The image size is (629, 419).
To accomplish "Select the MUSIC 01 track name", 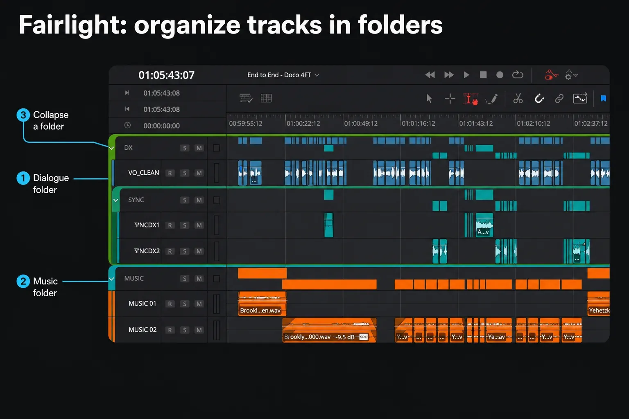I will point(143,304).
